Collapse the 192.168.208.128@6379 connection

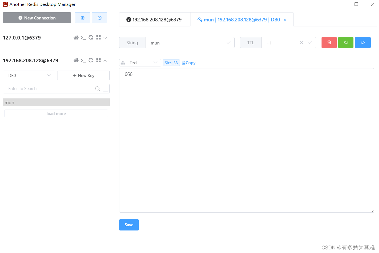[105, 61]
